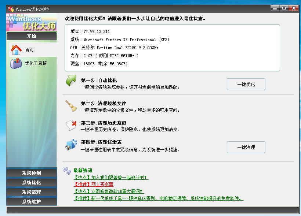301x216 pixels.
Task: Switch to the 系统优化 section
Action: pos(31,182)
